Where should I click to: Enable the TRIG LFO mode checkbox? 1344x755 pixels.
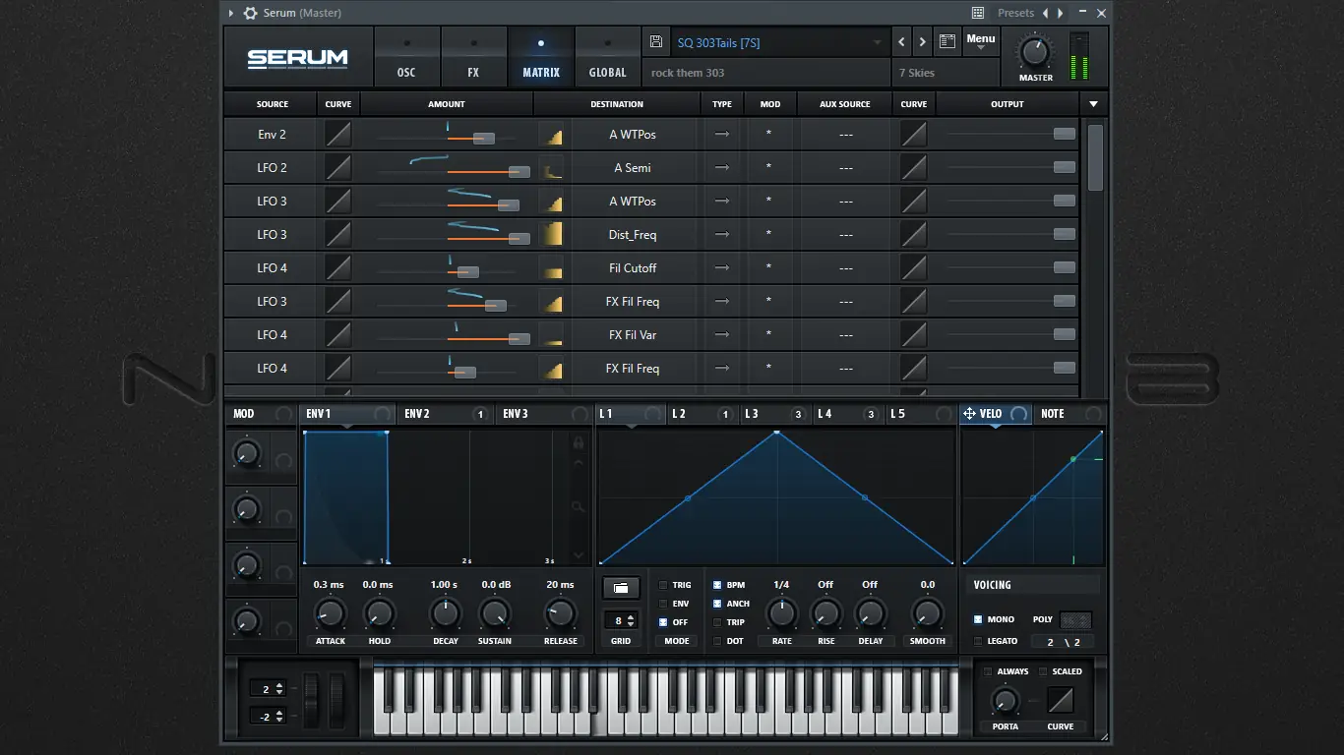[x=663, y=585]
